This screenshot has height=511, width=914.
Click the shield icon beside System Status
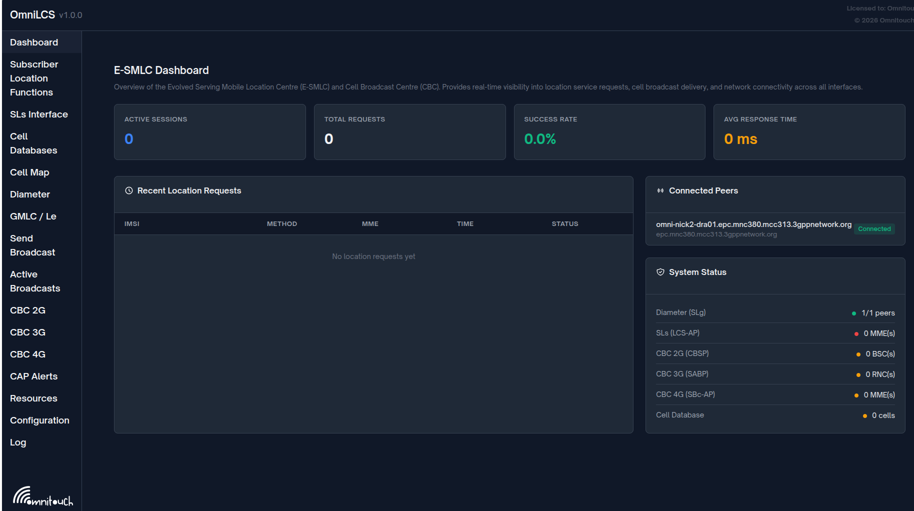pyautogui.click(x=660, y=272)
